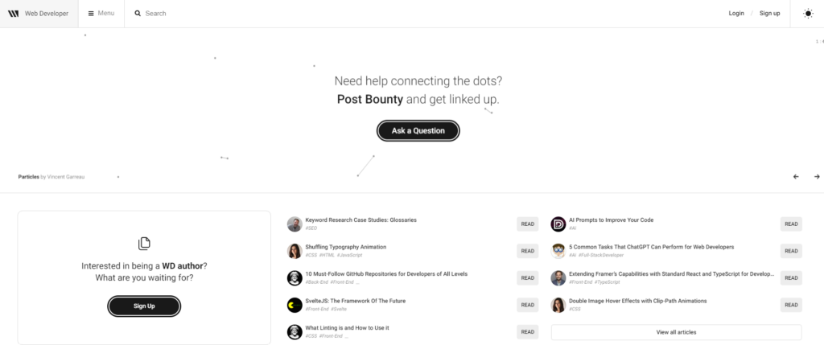Click the Web Developer logo icon
Image resolution: width=824 pixels, height=345 pixels.
click(14, 14)
